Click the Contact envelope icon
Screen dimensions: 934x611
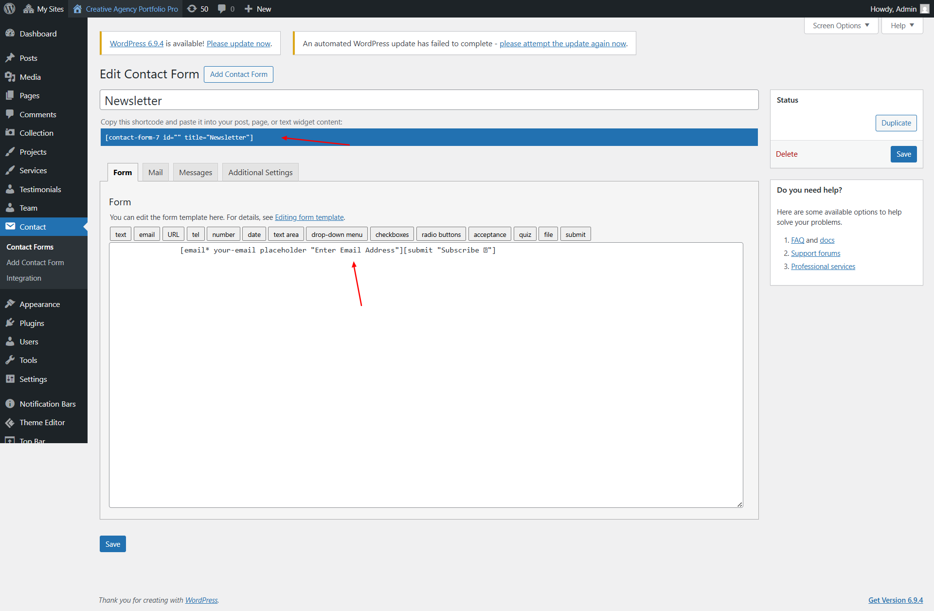click(x=10, y=227)
